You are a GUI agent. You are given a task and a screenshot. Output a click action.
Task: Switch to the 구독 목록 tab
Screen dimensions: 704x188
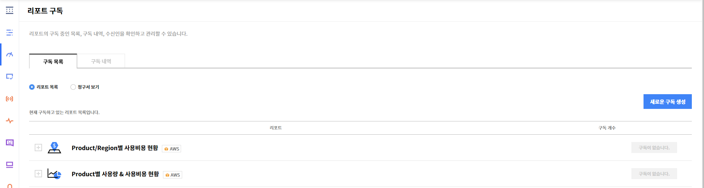(53, 61)
